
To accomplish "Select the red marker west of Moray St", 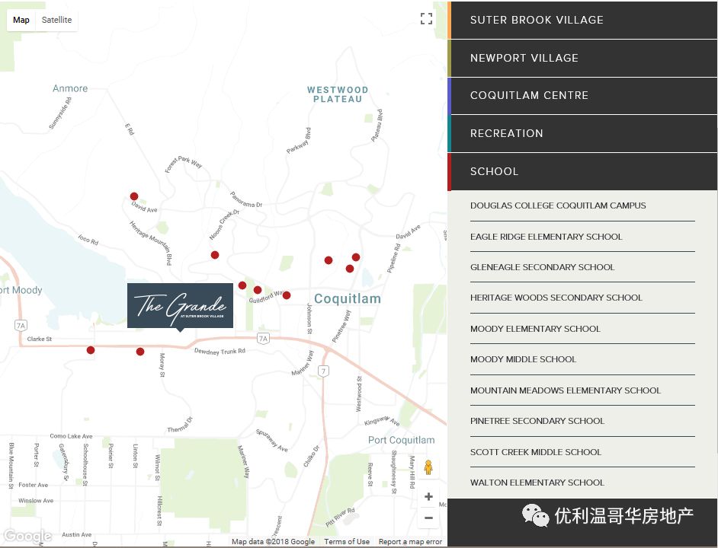I will [140, 352].
